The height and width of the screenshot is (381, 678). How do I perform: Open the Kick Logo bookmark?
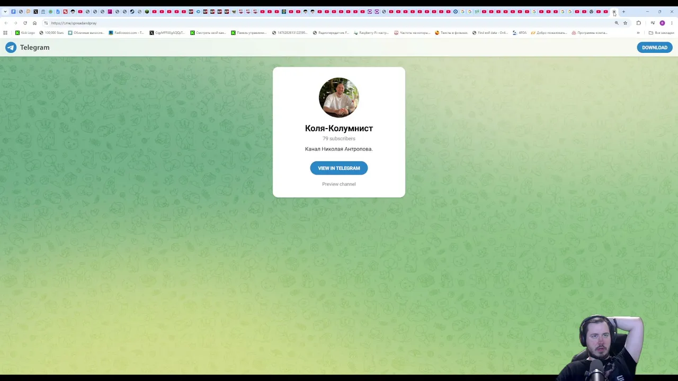point(25,33)
